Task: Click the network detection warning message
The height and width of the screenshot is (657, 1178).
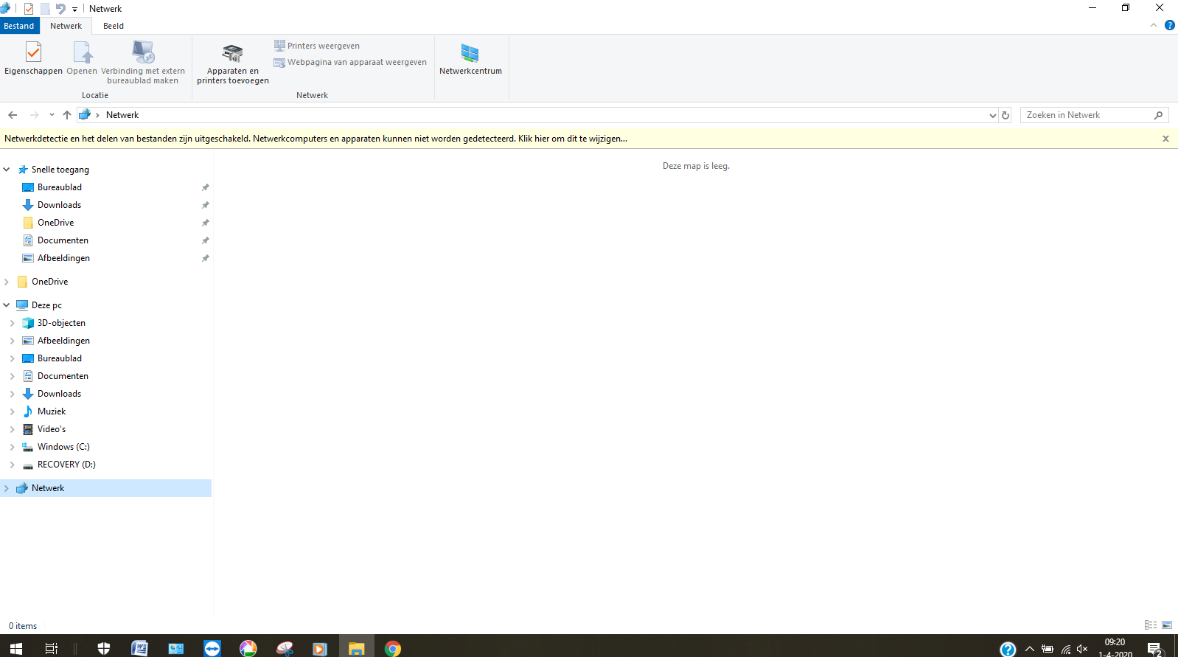Action: (x=316, y=139)
